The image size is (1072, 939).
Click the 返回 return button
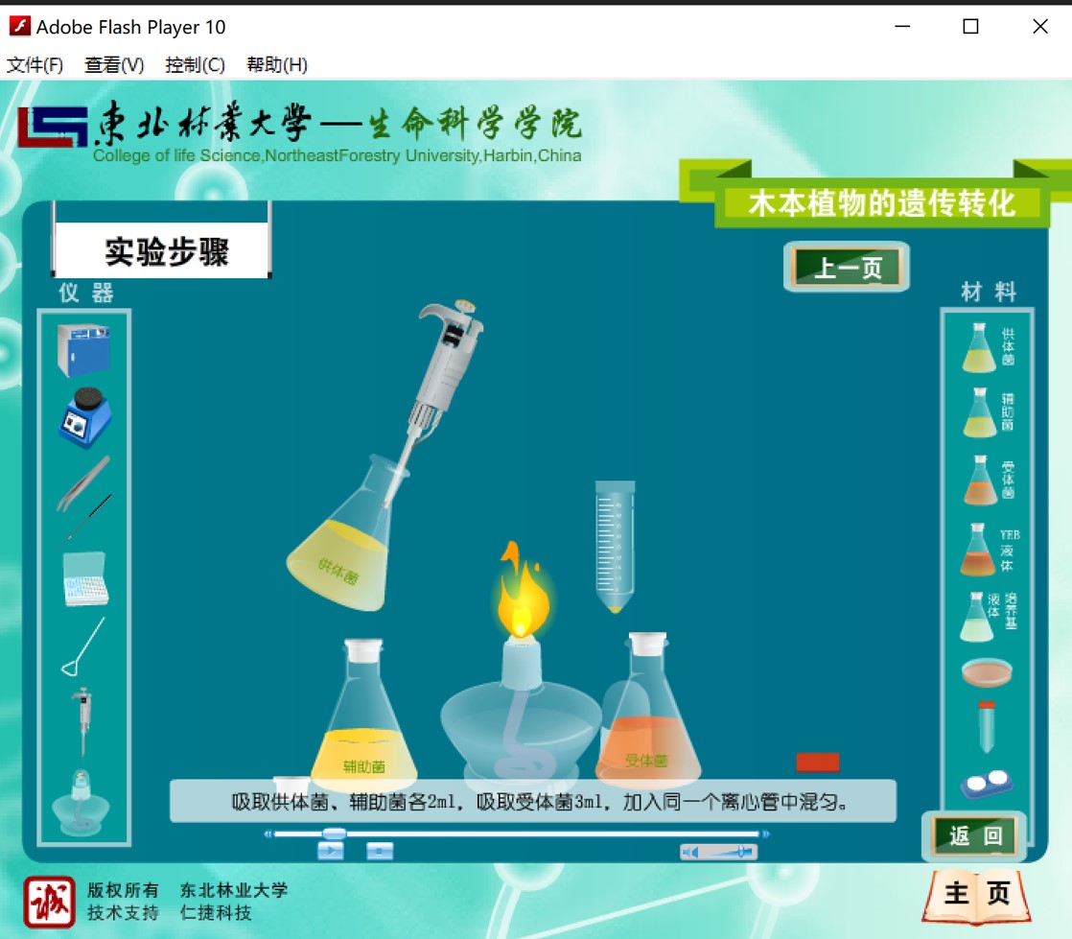click(974, 836)
